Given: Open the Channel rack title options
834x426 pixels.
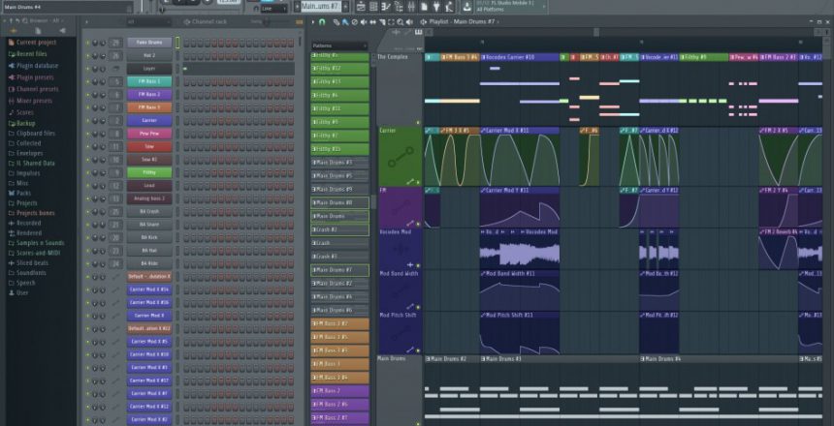Looking at the screenshot, I should click(206, 21).
